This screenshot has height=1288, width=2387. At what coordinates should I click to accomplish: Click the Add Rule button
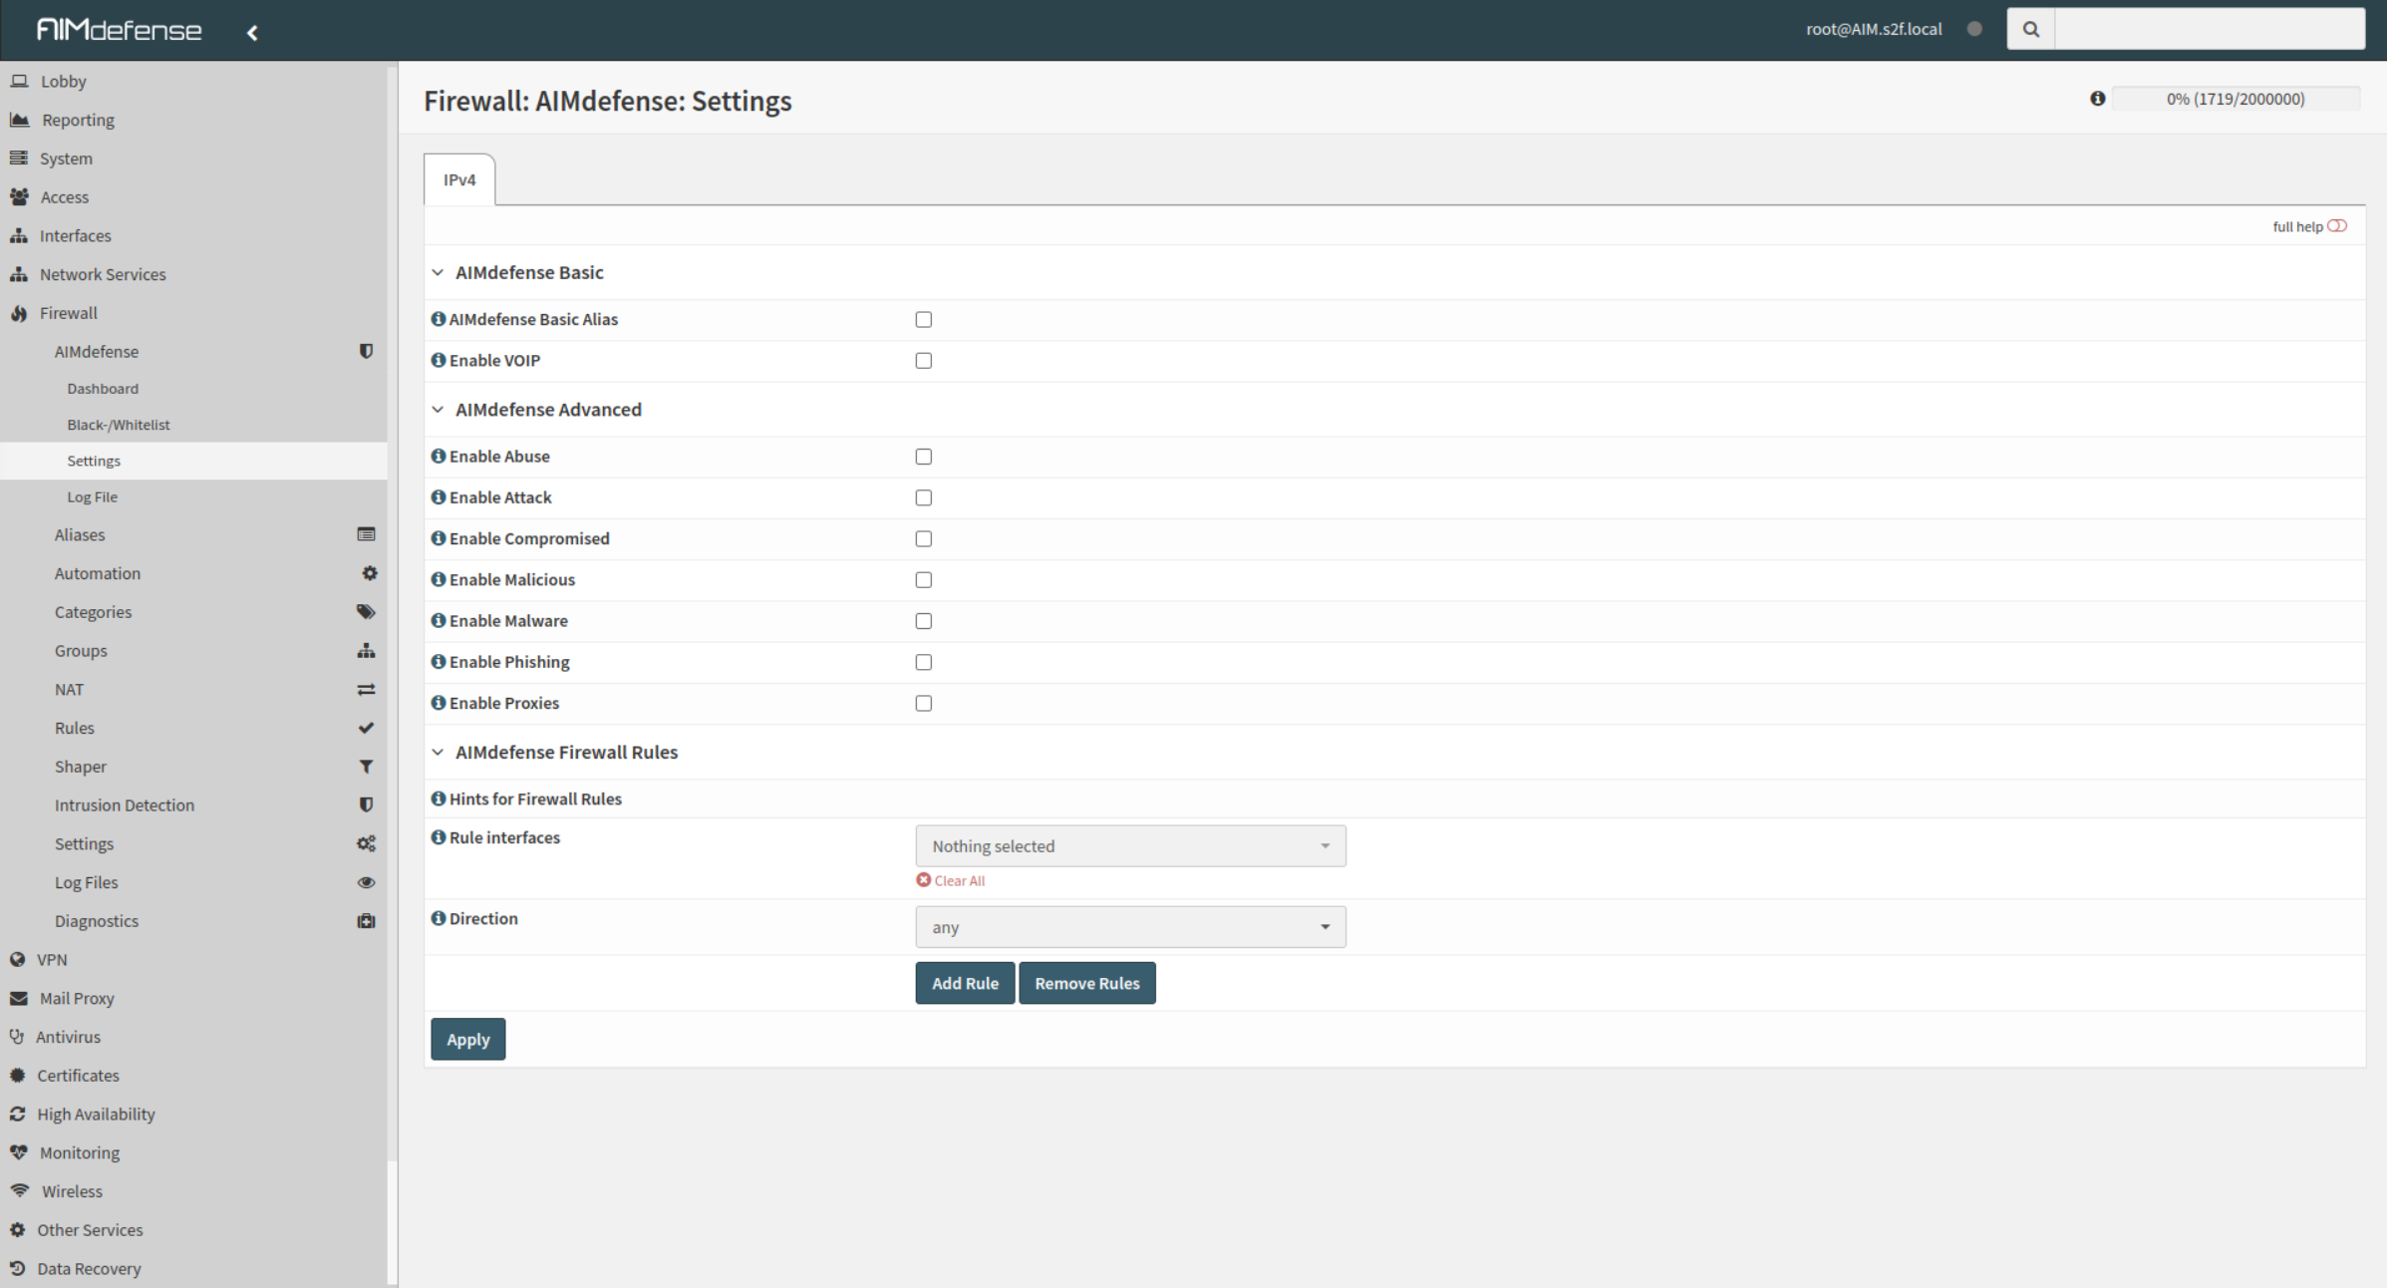click(x=965, y=983)
